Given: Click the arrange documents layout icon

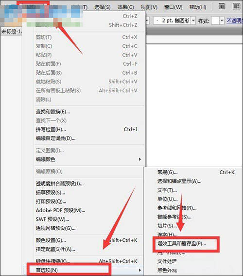Looking at the screenshot, I should coord(236,6).
